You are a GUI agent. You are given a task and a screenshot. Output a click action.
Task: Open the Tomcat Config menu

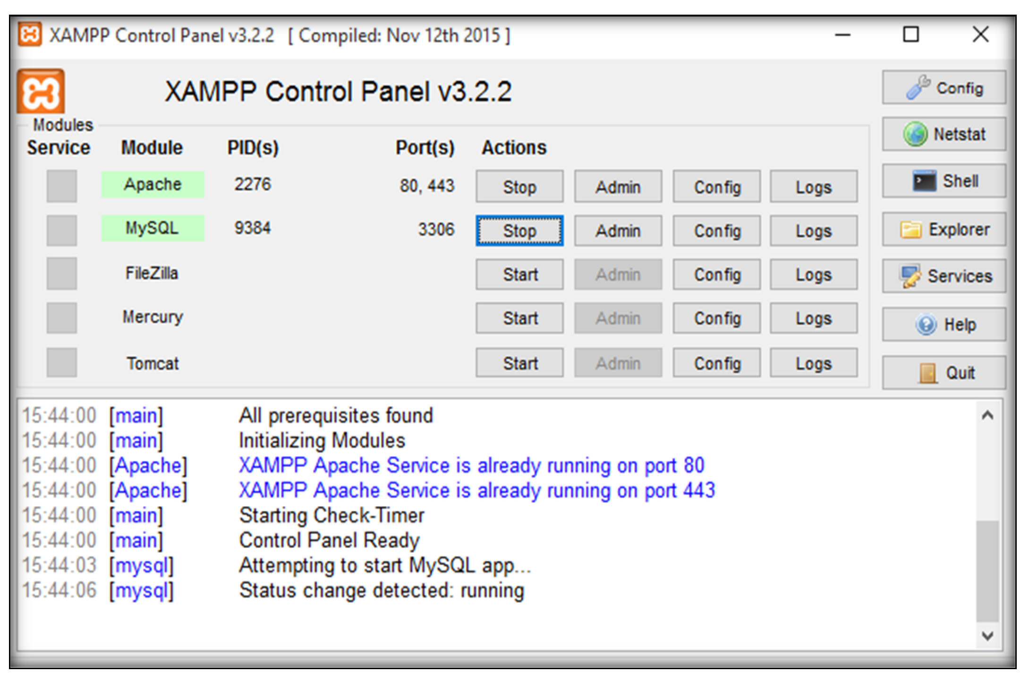[x=717, y=363]
